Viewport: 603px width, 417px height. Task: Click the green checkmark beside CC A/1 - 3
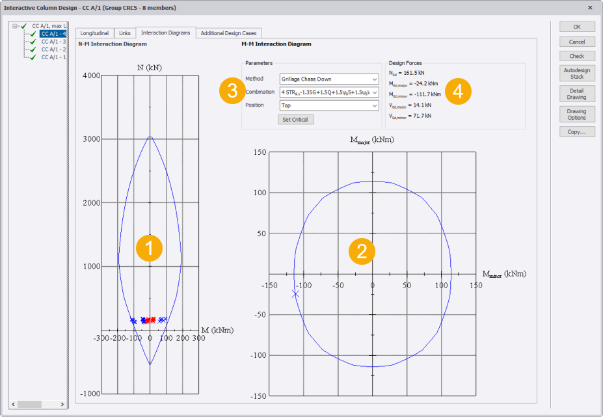[33, 42]
